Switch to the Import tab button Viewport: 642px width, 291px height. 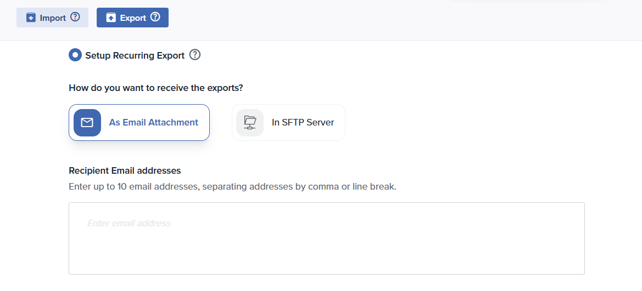pos(52,18)
